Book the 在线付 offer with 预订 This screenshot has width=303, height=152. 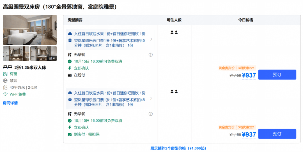point(277,75)
